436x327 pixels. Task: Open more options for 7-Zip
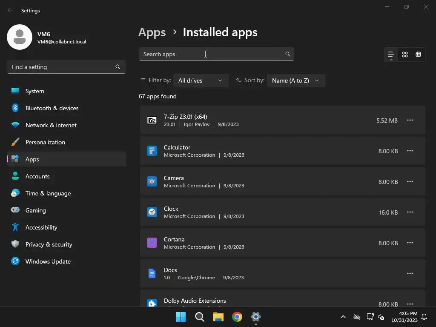(410, 120)
